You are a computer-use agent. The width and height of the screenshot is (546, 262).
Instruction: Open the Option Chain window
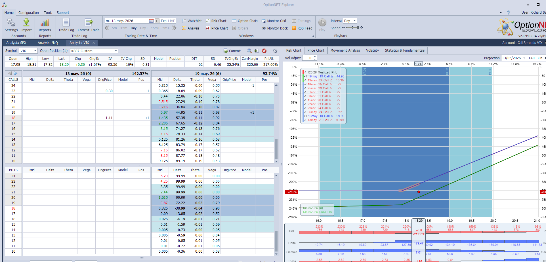245,21
